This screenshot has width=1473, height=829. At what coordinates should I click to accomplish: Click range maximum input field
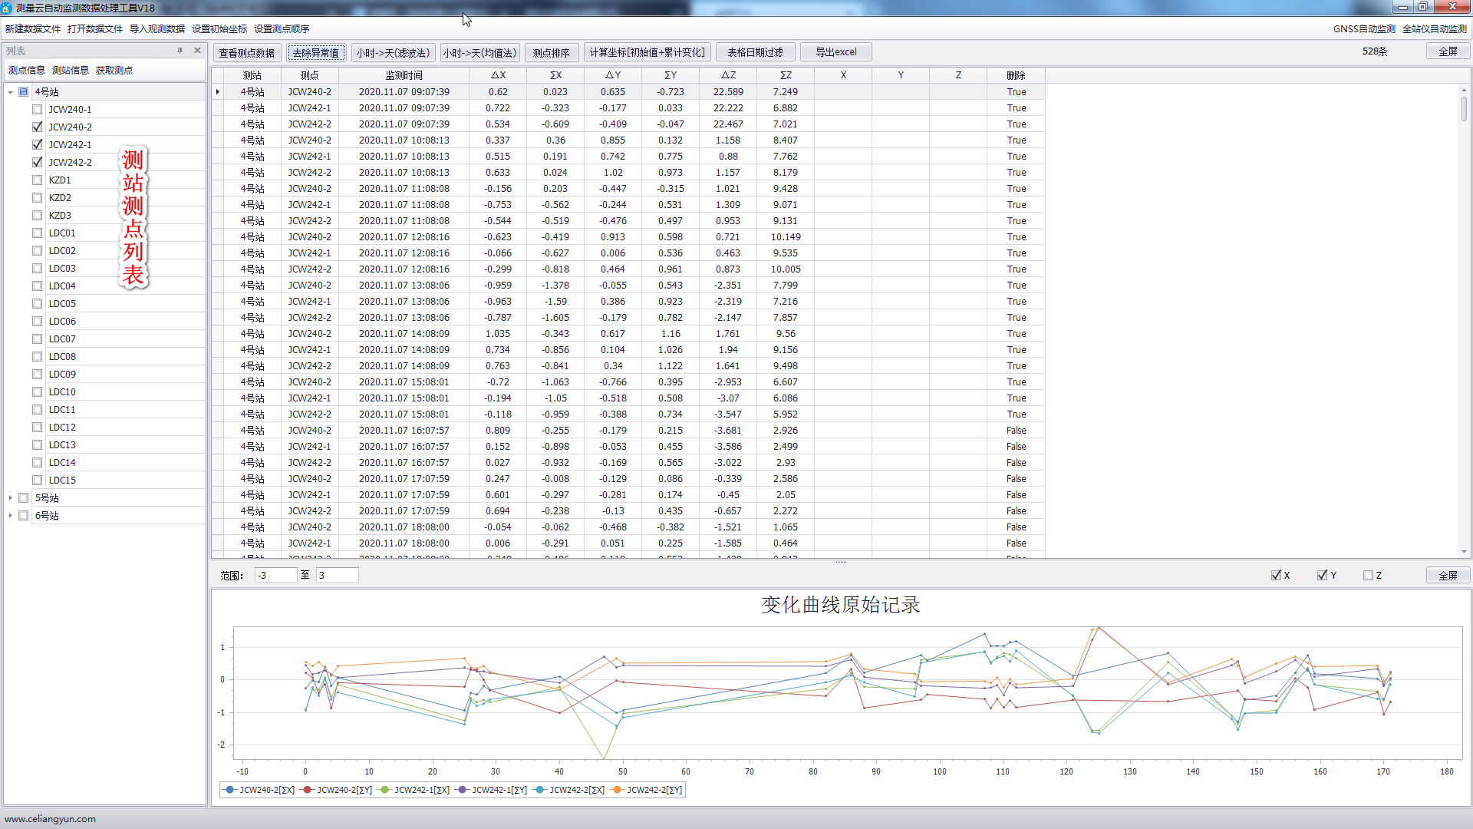pos(337,576)
